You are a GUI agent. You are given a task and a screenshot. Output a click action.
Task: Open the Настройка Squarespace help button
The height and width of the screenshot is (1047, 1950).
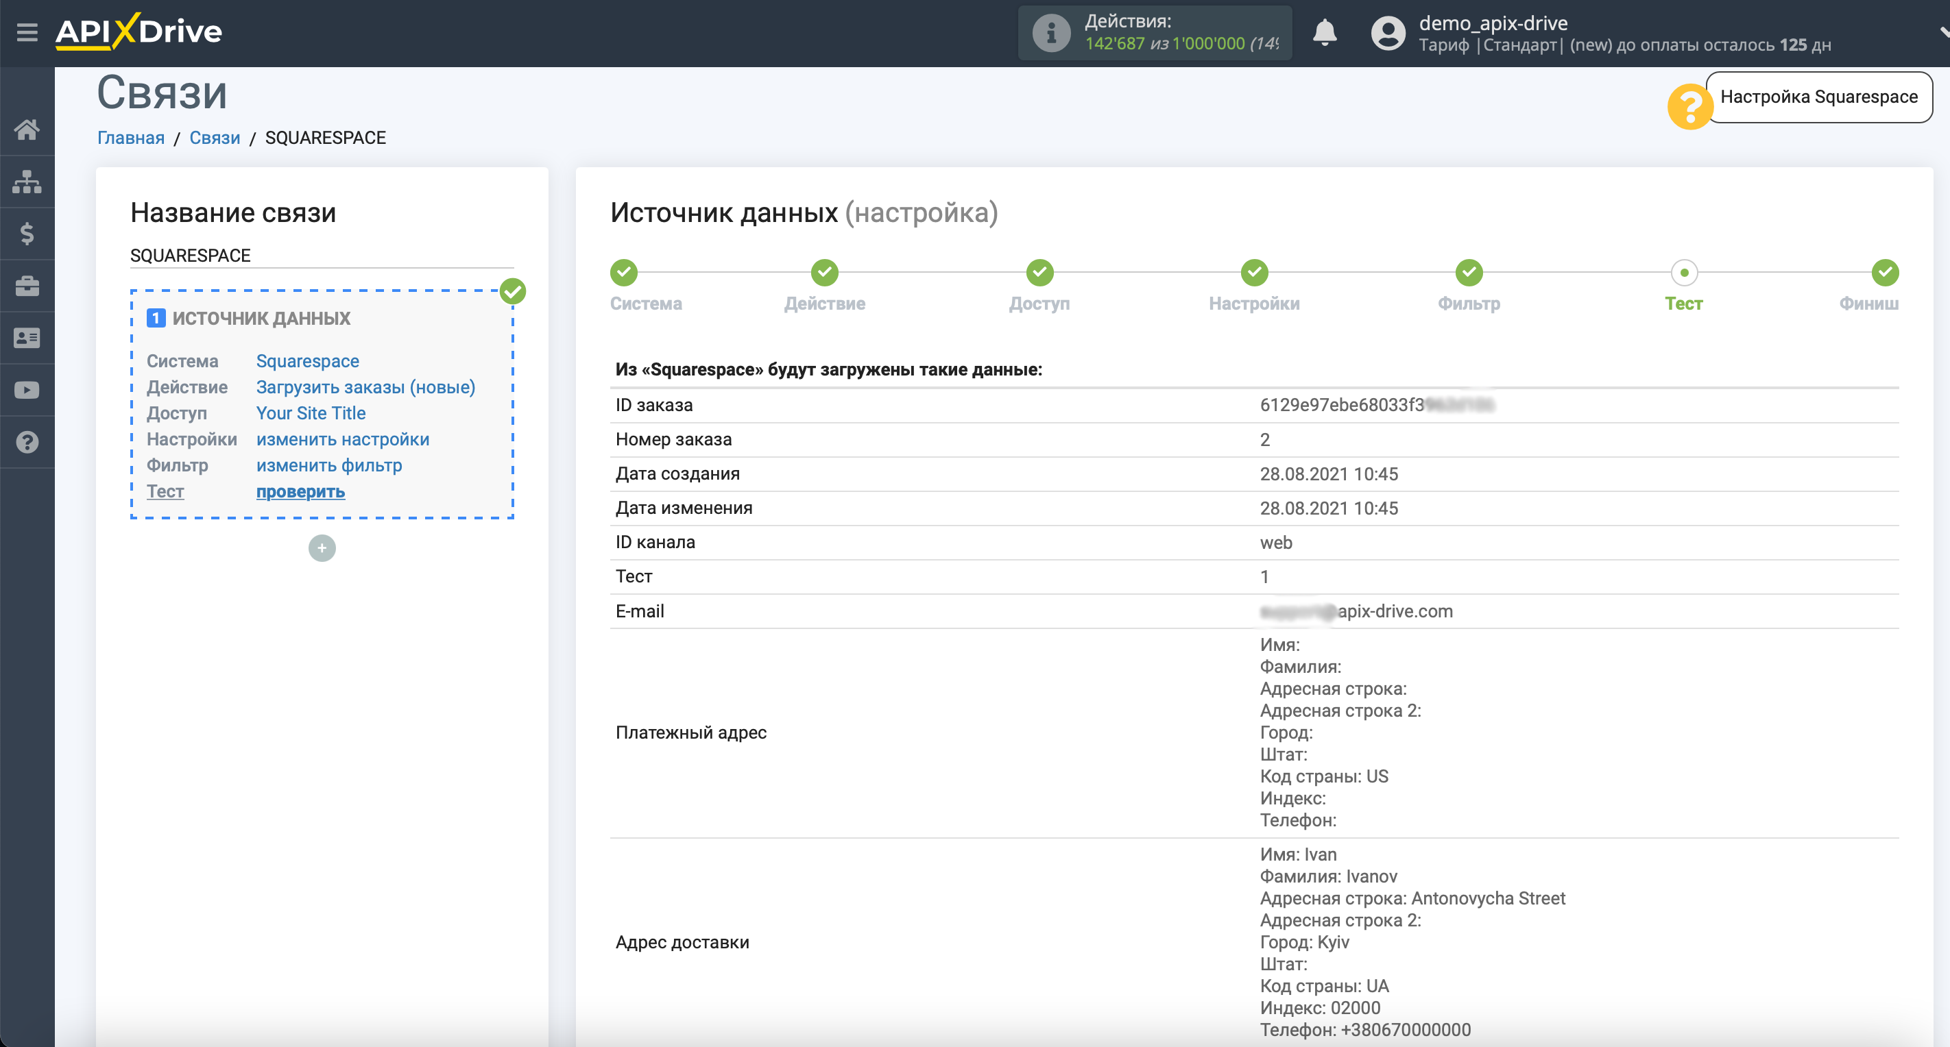pyautogui.click(x=1818, y=97)
